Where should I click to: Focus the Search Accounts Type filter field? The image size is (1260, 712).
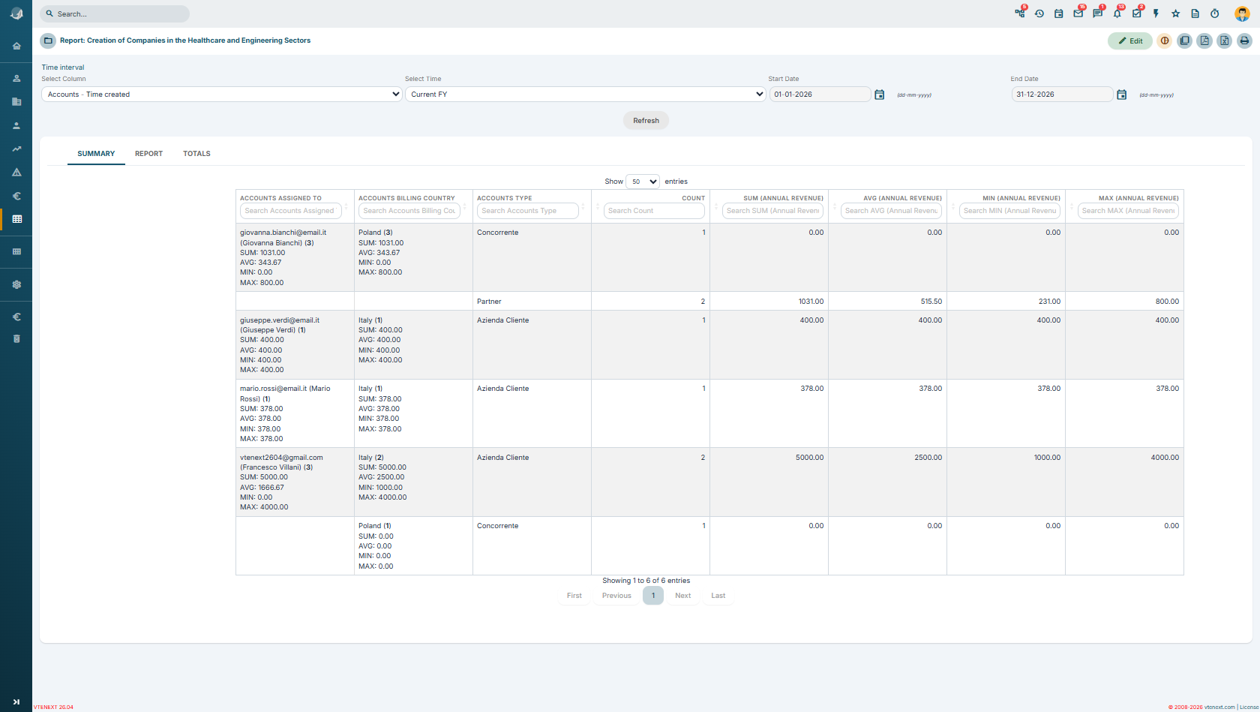point(529,211)
